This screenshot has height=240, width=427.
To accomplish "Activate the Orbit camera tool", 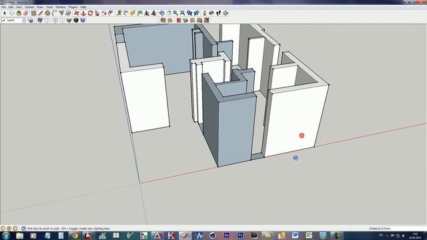I will (x=161, y=13).
